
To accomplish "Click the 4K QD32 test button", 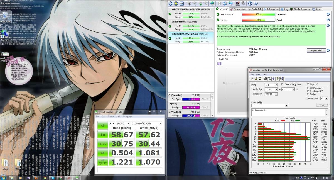I will coord(102,161).
